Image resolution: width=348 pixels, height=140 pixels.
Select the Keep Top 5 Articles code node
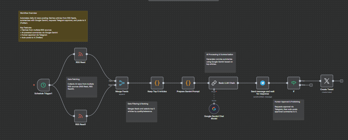157,83
